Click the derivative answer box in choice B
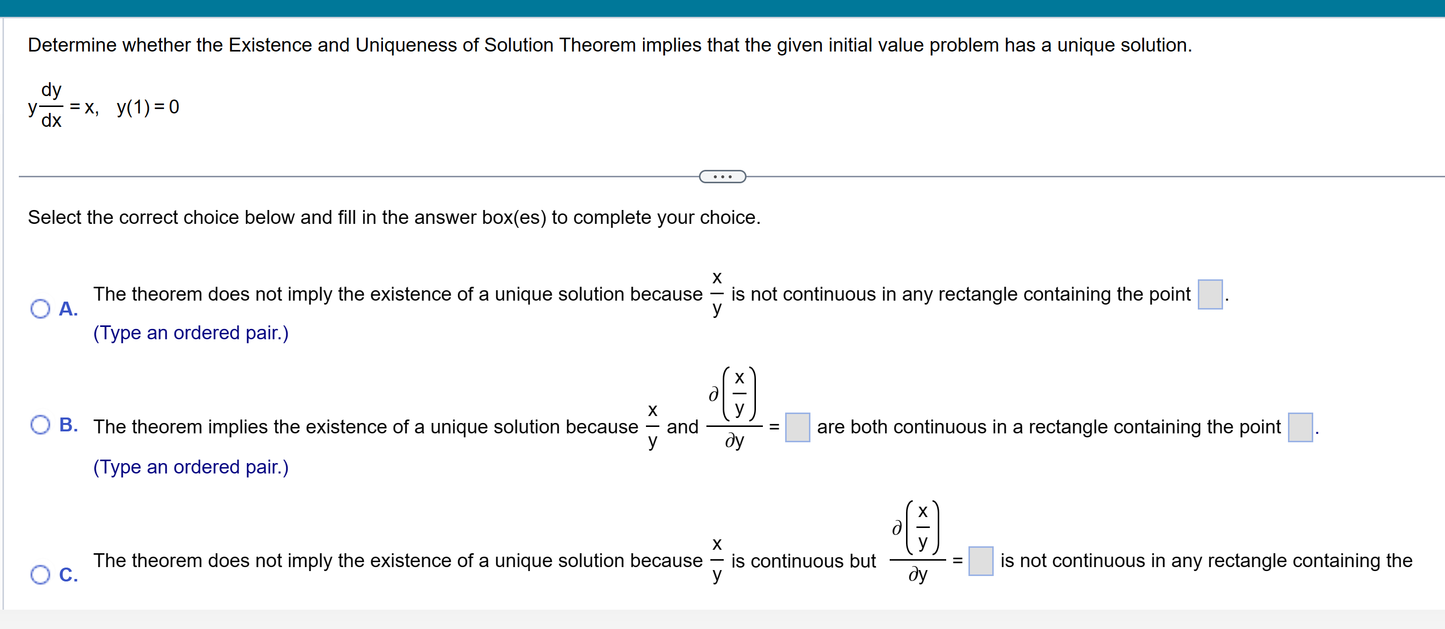 coord(797,427)
